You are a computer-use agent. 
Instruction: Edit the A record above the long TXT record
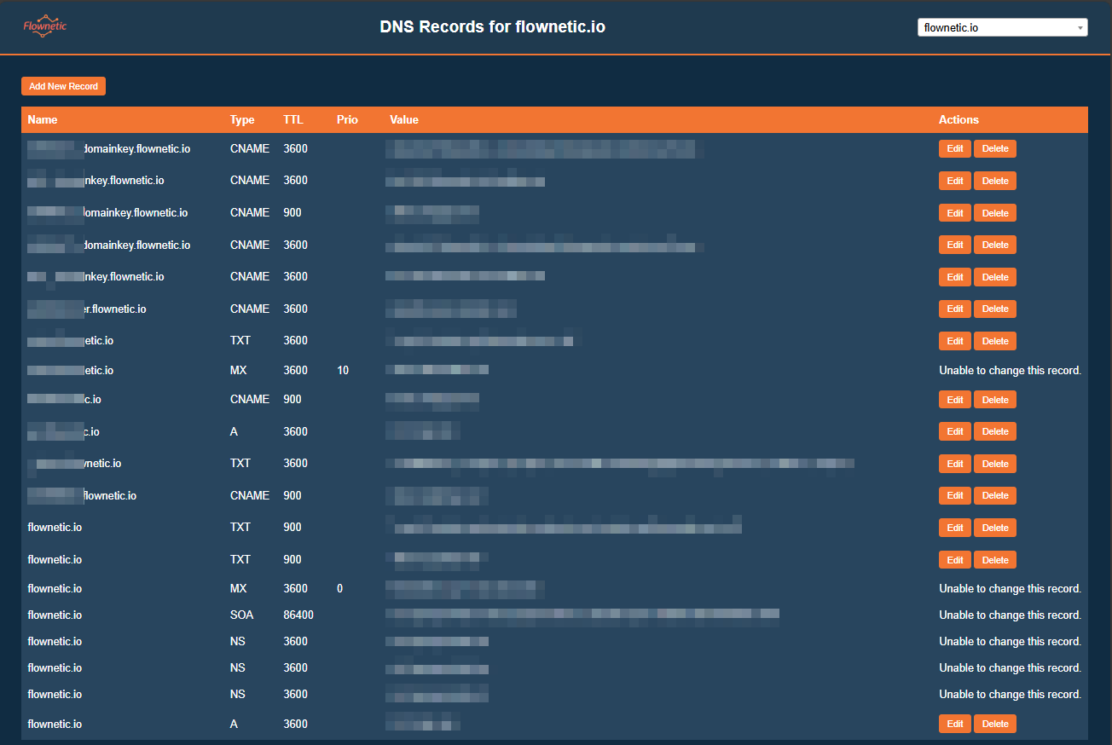[x=955, y=431]
